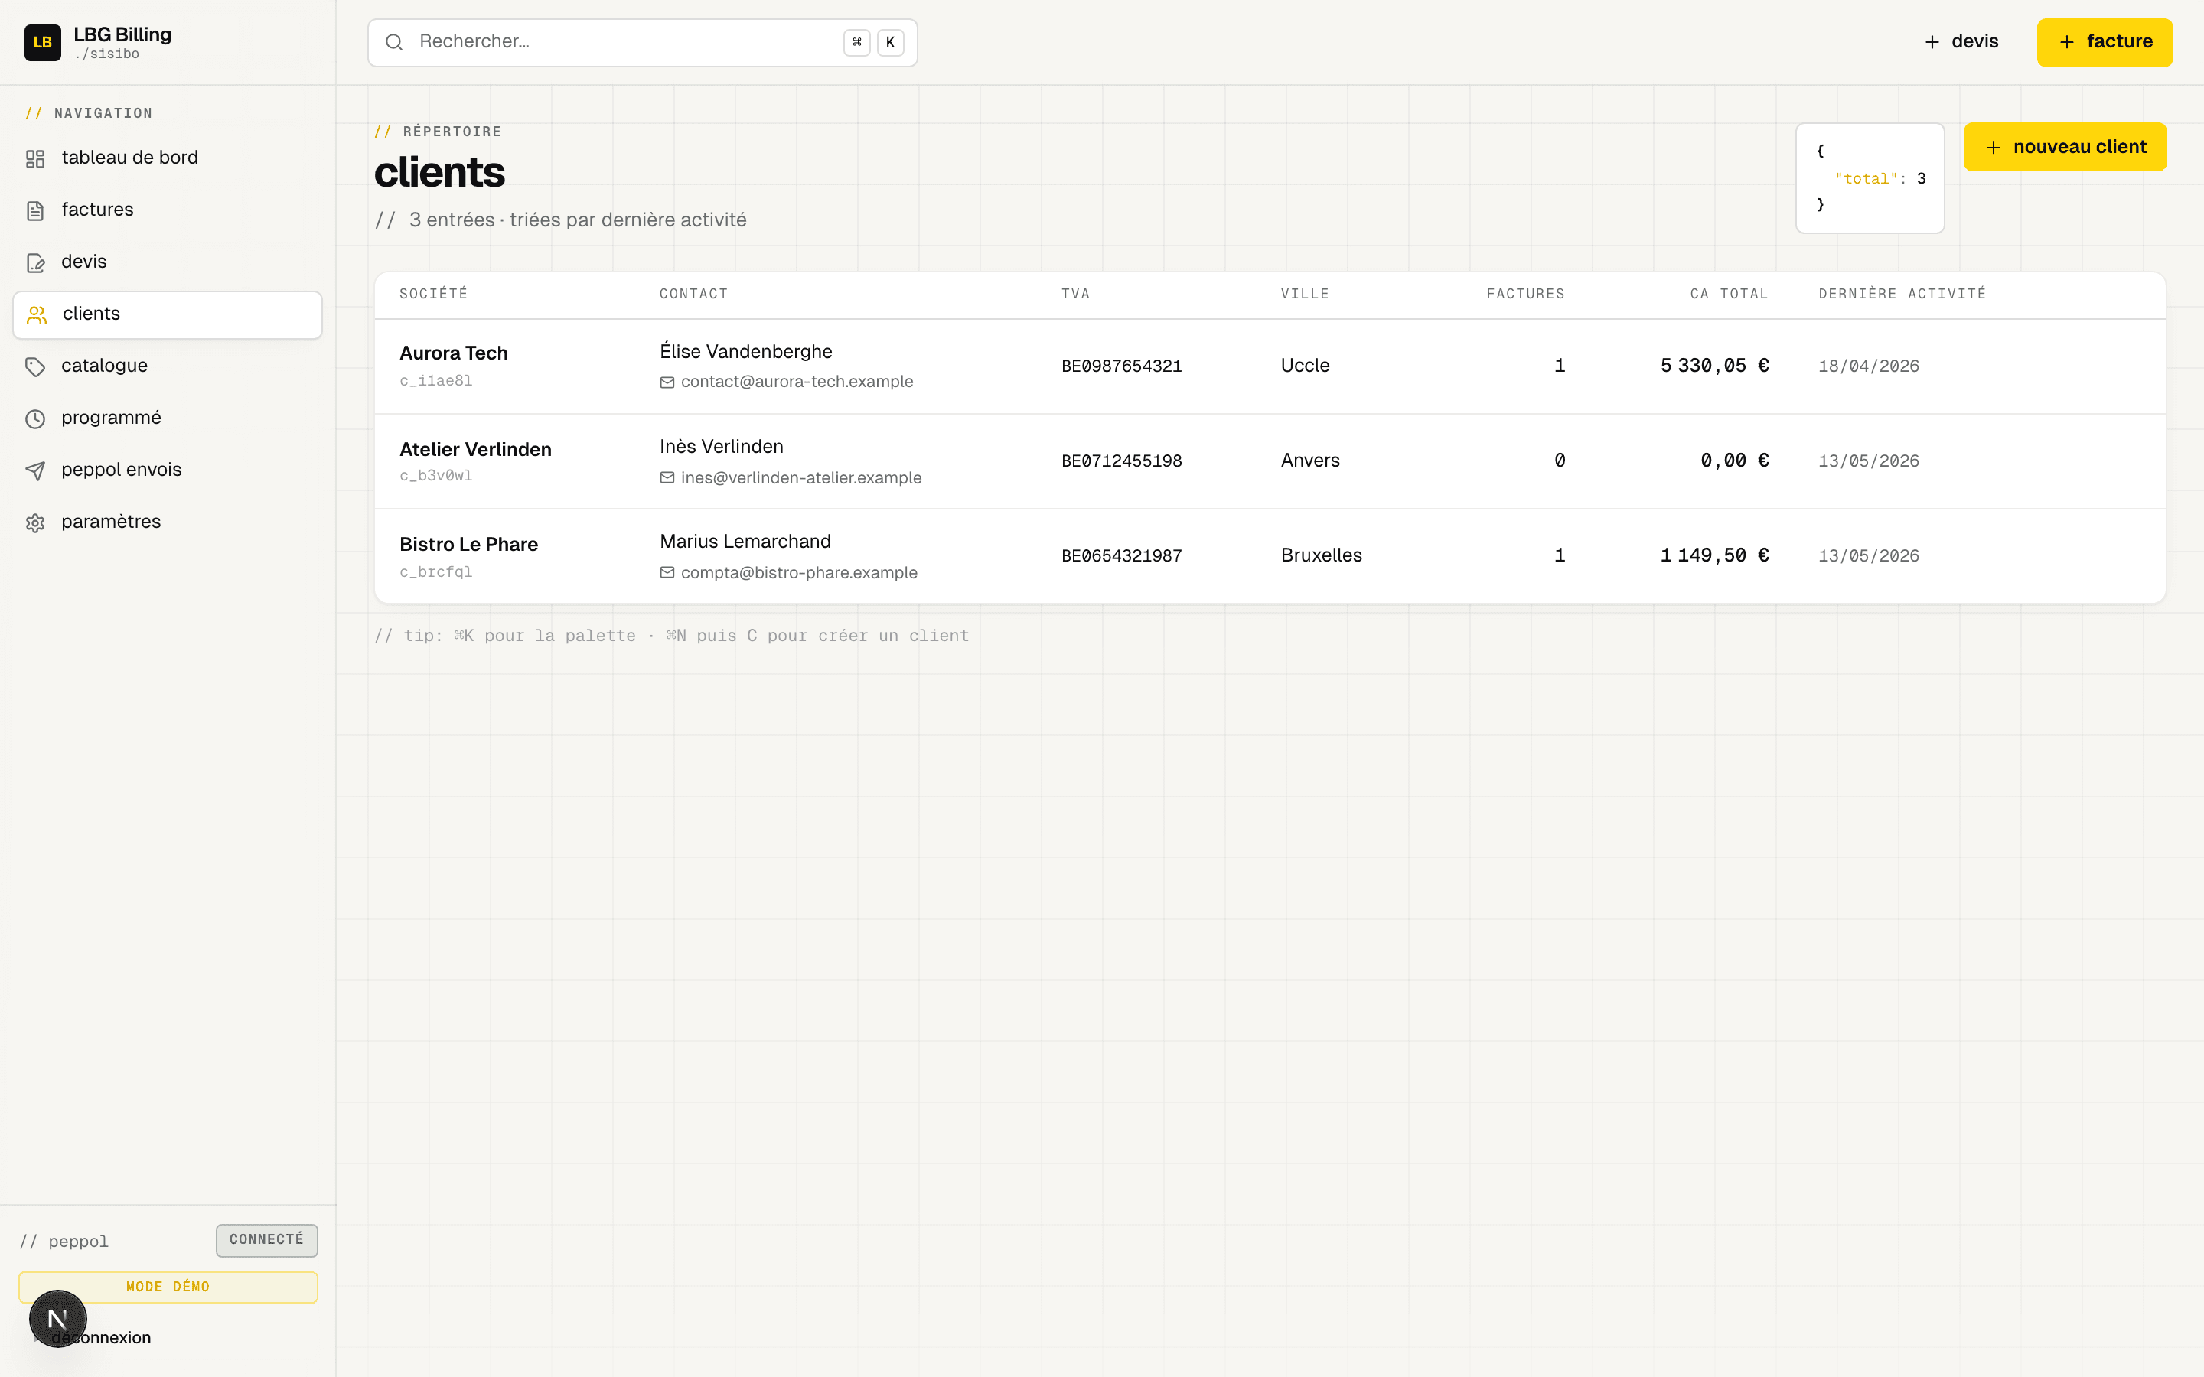The image size is (2204, 1377).
Task: Click email contact@aurora-tech.example
Action: click(x=797, y=382)
